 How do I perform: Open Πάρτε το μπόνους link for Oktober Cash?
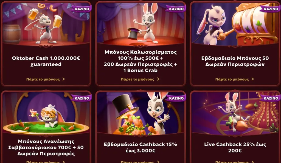(x=43, y=79)
